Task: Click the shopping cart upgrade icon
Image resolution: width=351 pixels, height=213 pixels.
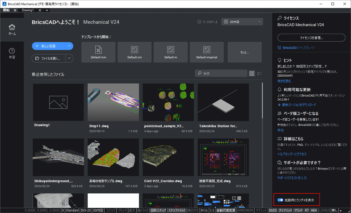Action: [280, 47]
